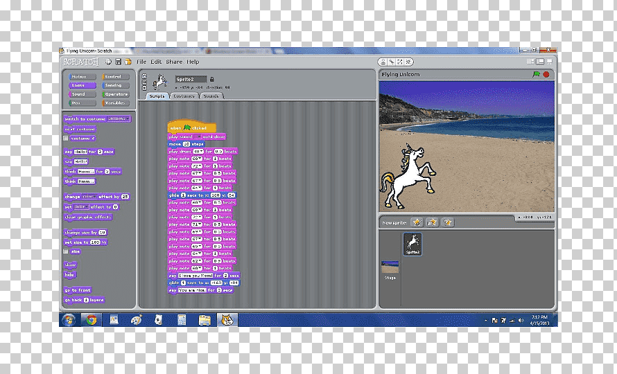The image size is (617, 374).
Task: Open Google Chrome from the taskbar
Action: 92,320
